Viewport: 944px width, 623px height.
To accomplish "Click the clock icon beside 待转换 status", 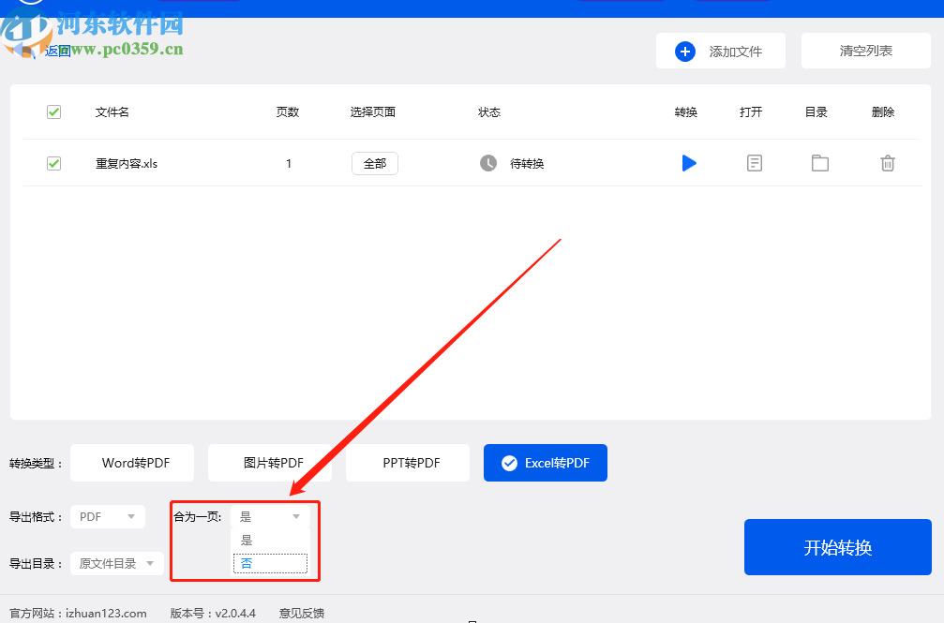I will click(487, 163).
